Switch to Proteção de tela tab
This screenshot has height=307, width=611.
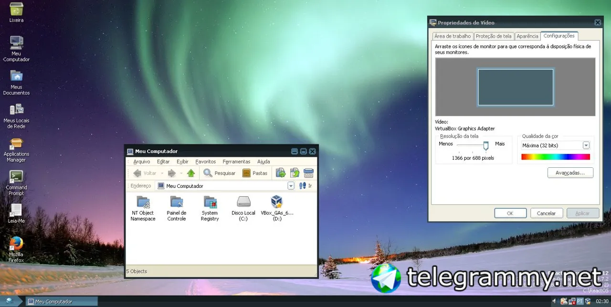click(494, 36)
